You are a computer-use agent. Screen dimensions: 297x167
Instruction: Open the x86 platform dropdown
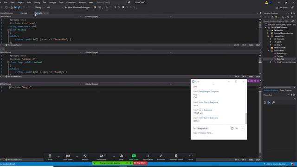click(x=55, y=7)
